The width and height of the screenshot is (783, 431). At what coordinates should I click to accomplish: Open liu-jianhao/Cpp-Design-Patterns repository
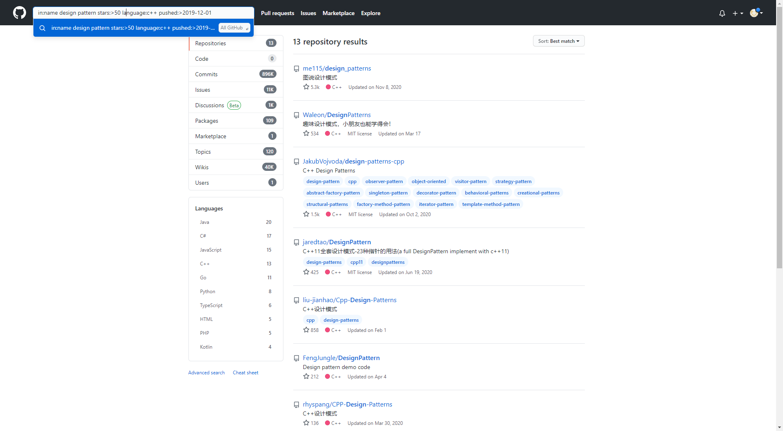(x=349, y=300)
